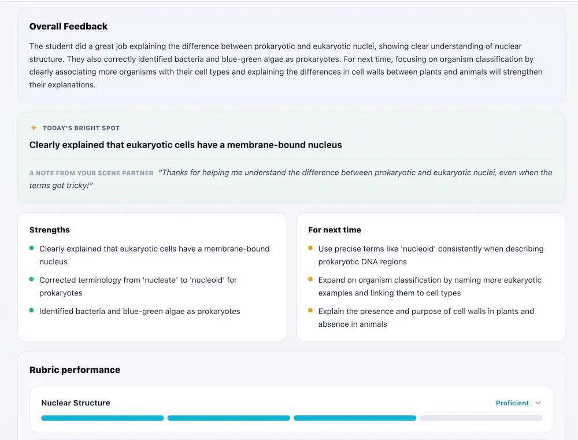Viewport: 578px width, 440px height.
Task: Click green bullet next to membrane-bound nucleus strength
Action: pos(32,248)
